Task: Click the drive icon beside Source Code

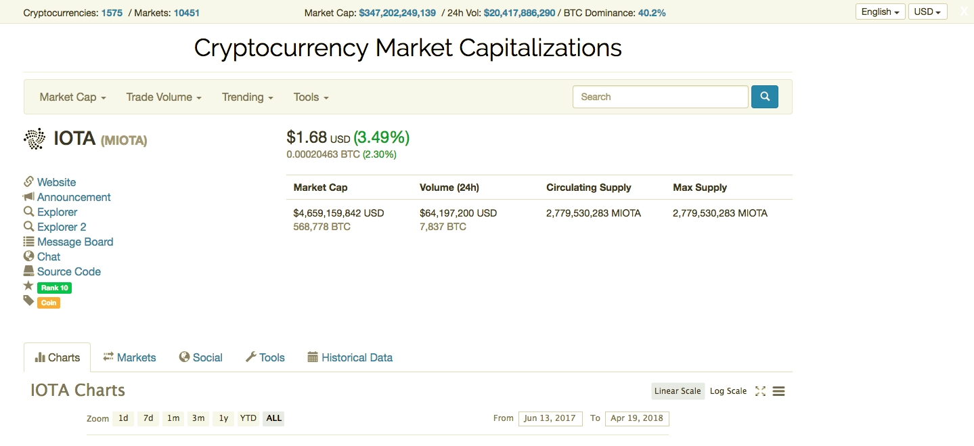Action: 28,271
